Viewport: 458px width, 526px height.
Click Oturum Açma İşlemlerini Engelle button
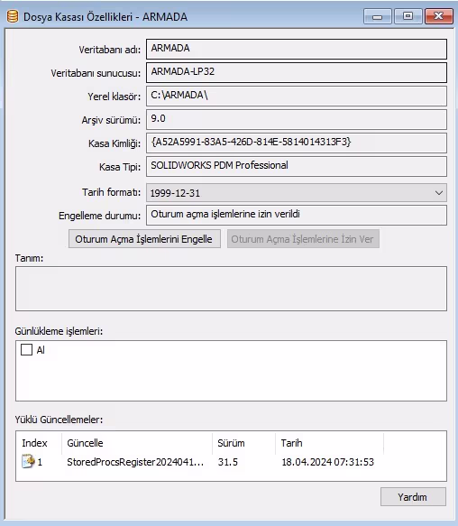tap(144, 239)
